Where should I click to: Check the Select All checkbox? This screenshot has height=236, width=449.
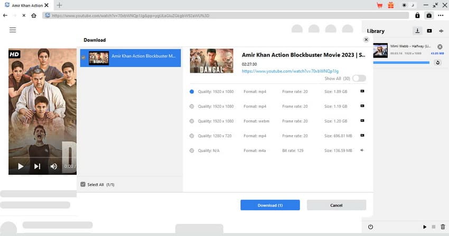coord(83,185)
